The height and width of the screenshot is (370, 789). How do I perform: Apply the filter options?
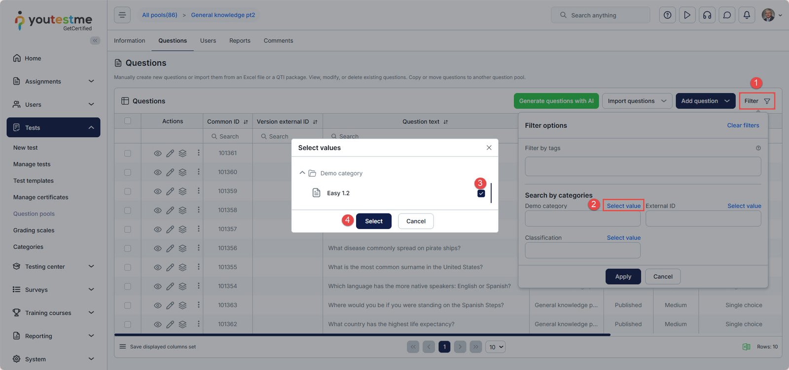[623, 277]
